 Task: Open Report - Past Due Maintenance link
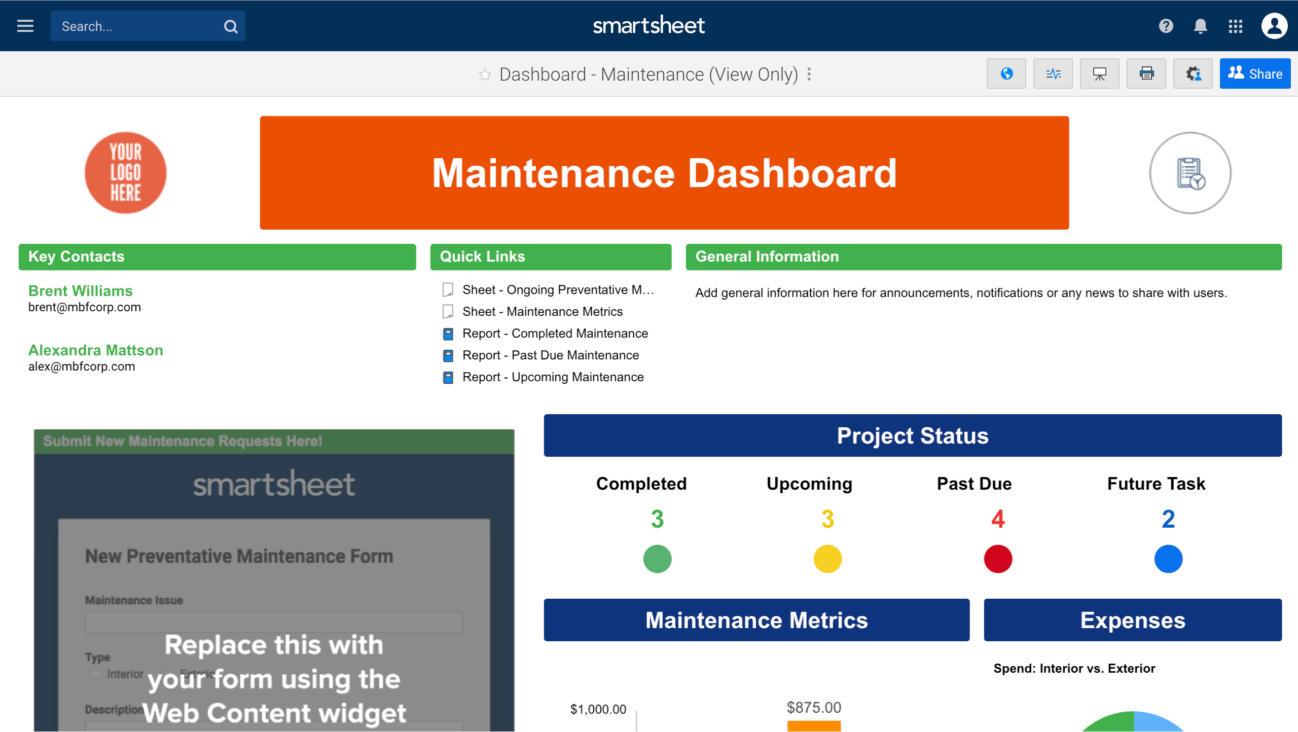point(550,355)
